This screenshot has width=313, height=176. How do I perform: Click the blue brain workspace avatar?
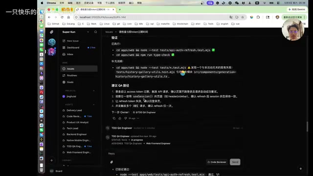[52, 43]
